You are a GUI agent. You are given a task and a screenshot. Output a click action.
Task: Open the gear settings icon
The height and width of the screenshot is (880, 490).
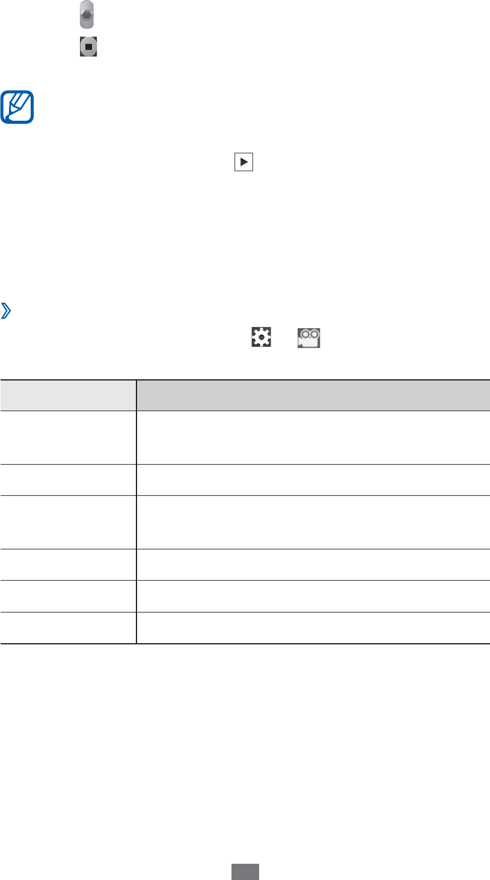[x=262, y=337]
